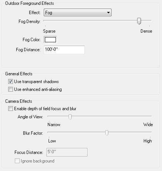Viewport: 162px width, 171px height.
Task: Click the Fog Density slider handle
Action: pos(139,21)
